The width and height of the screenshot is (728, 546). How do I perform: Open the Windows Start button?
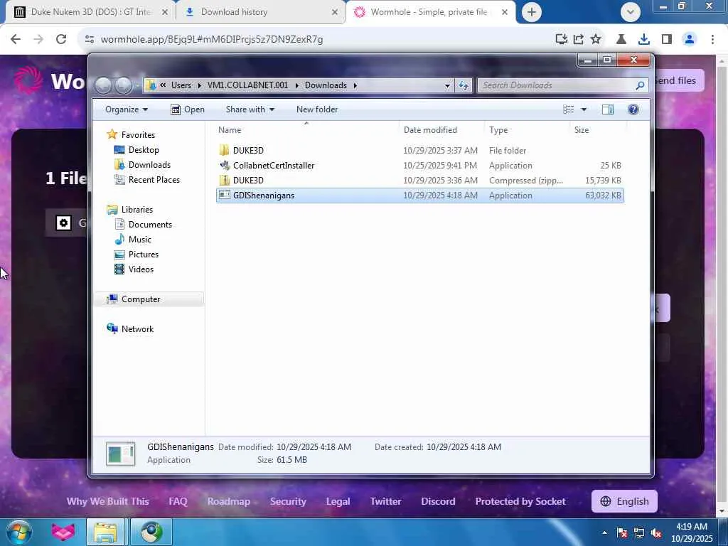point(18,532)
